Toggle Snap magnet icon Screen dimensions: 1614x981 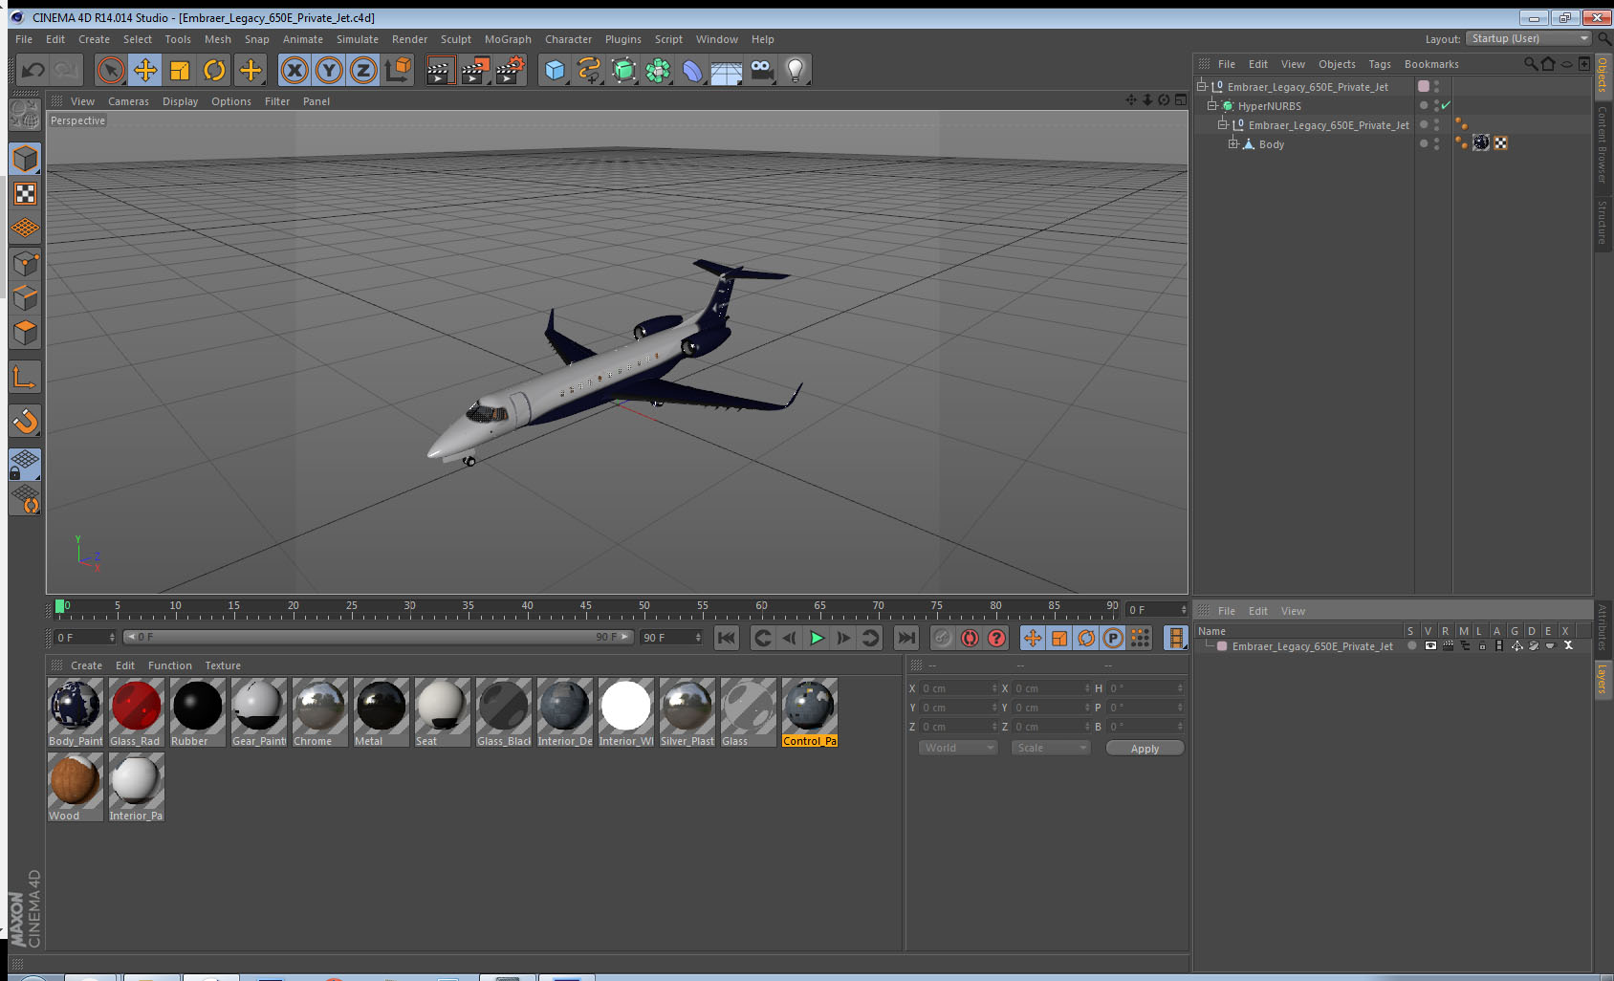tap(25, 421)
